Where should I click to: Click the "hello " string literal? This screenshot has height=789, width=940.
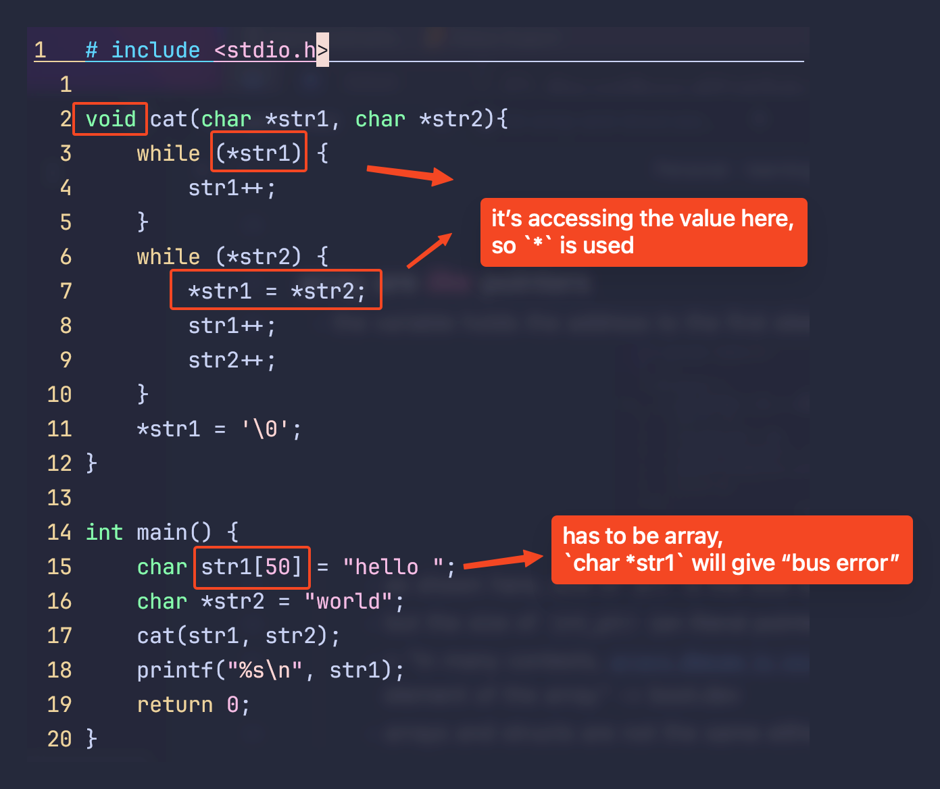(x=393, y=567)
